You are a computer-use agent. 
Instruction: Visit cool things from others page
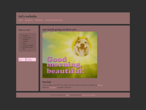point(54,20)
